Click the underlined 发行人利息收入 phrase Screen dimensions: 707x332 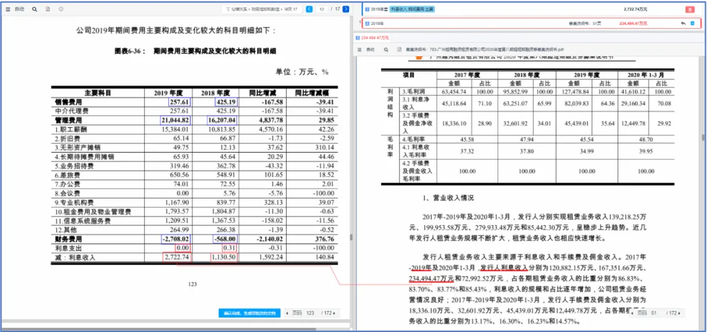tap(504, 268)
